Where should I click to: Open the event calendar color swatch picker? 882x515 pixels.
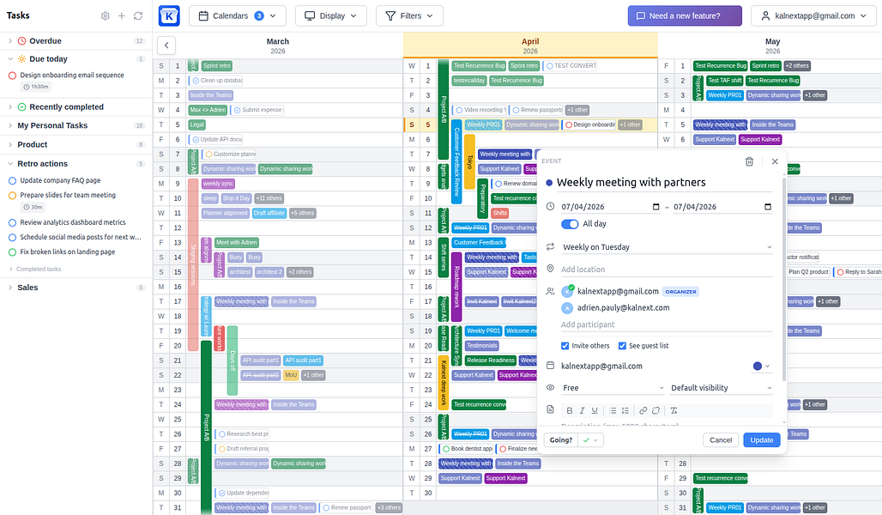(761, 366)
